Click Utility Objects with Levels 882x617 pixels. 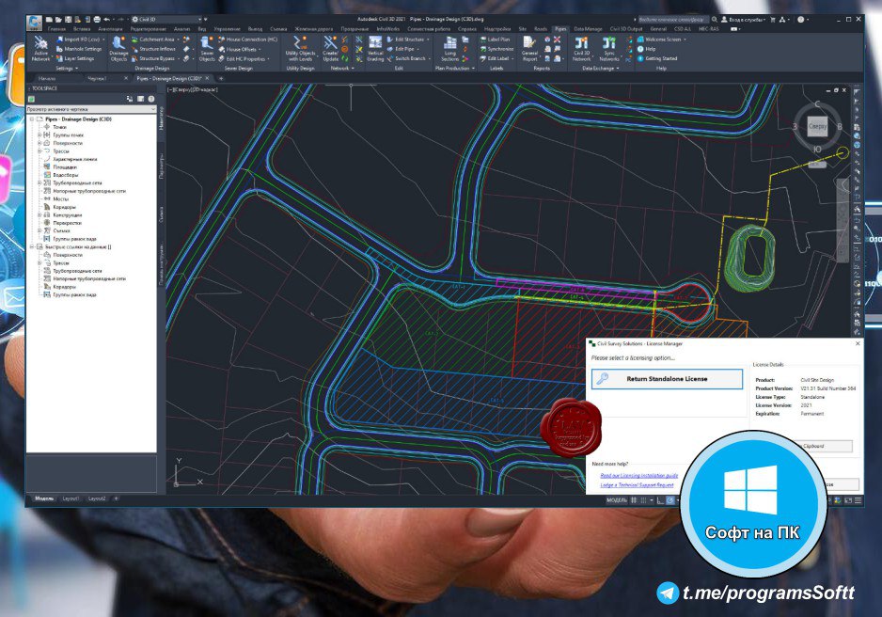pos(300,48)
